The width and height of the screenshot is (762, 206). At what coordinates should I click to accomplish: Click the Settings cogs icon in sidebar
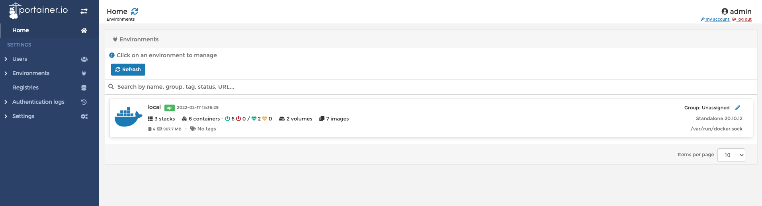coord(84,117)
